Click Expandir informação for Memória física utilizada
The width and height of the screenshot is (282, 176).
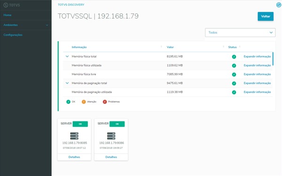pos(257,66)
